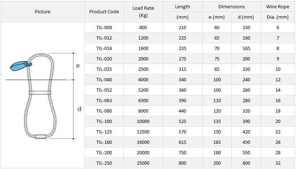Click the 600 d-dimension cell
Image resolution: width=296 pixels, height=169 pixels.
tap(246, 163)
